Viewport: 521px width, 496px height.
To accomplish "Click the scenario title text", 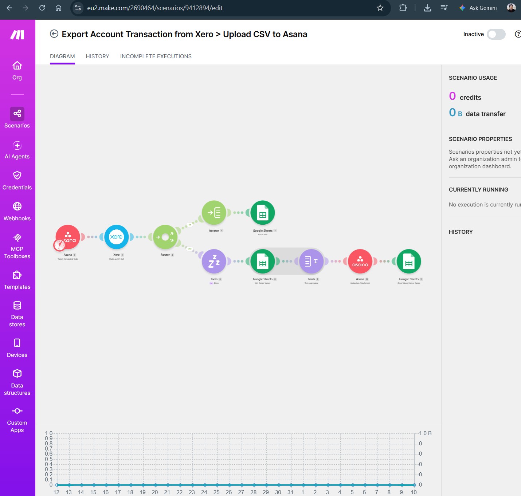I will (184, 34).
